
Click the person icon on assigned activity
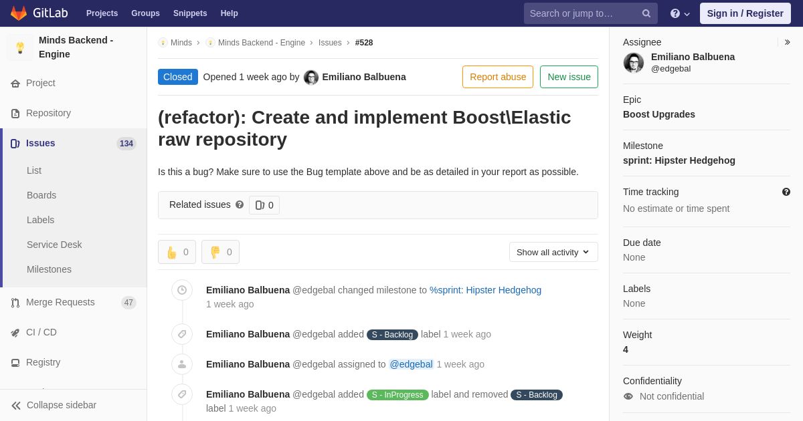pyautogui.click(x=182, y=364)
